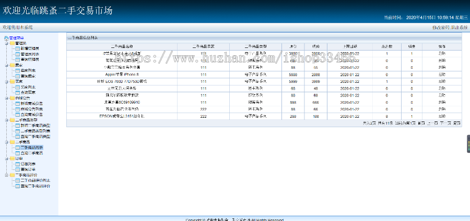Click the current price cell '3999'
The width and height of the screenshot is (470, 221).
point(315,81)
